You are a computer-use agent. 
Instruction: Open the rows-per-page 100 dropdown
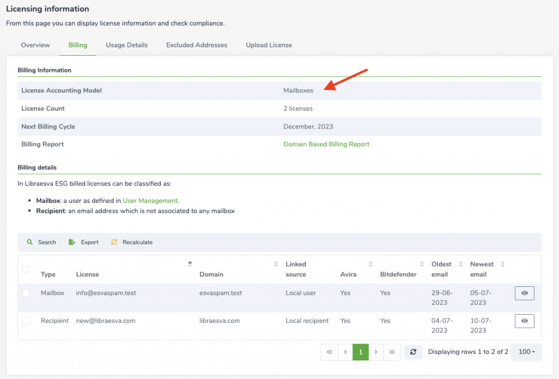pos(526,352)
